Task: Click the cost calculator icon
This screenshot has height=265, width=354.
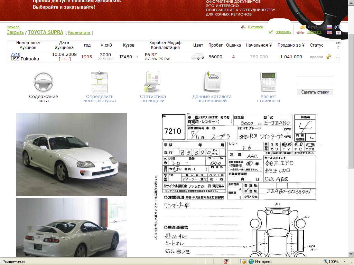Action: [x=268, y=82]
